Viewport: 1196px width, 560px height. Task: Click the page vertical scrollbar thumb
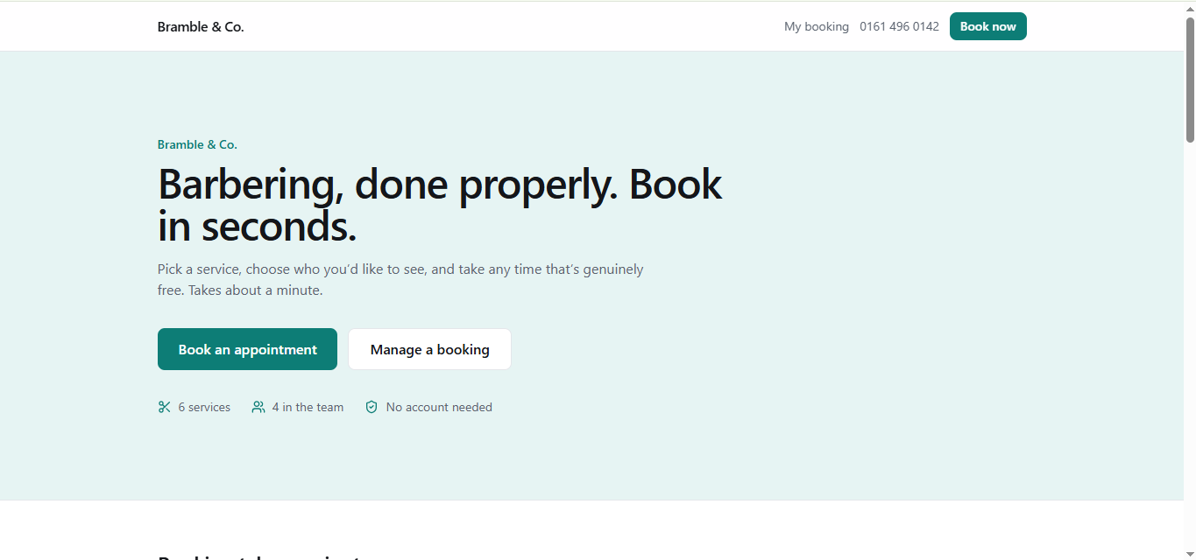click(1190, 79)
